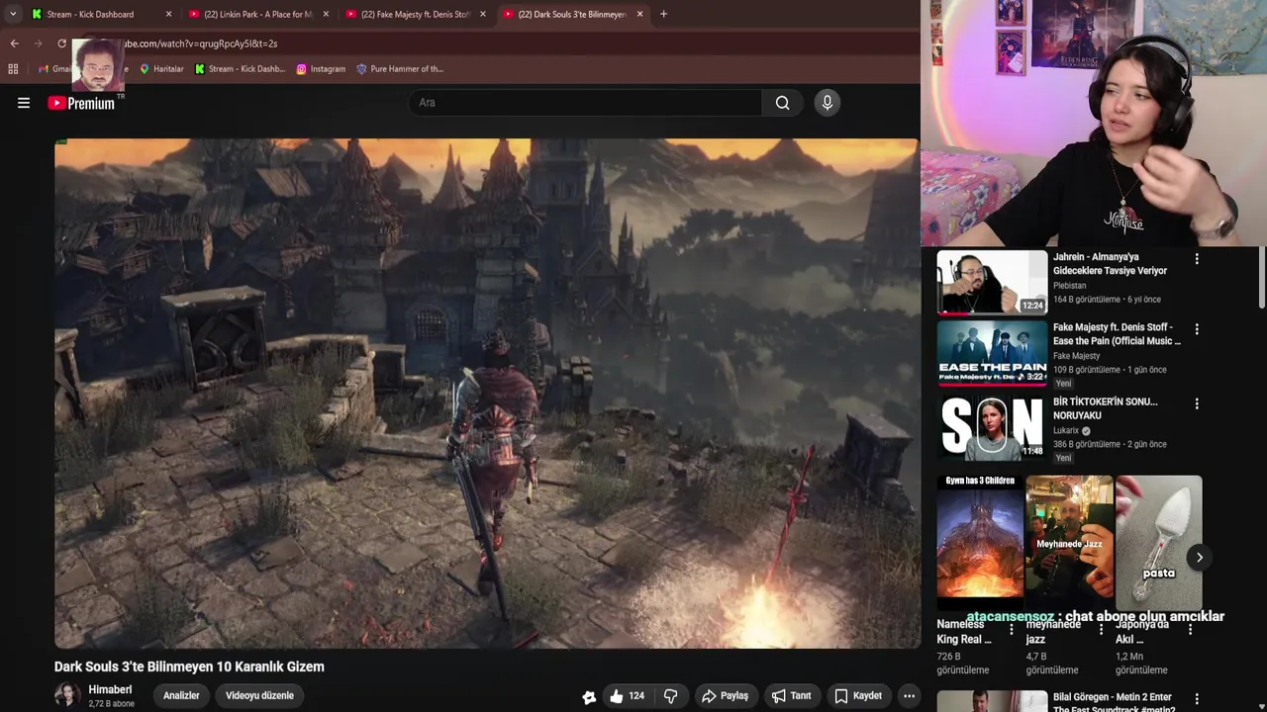Go to YouTube Premium home logo
This screenshot has width=1267, height=712.
tap(82, 103)
